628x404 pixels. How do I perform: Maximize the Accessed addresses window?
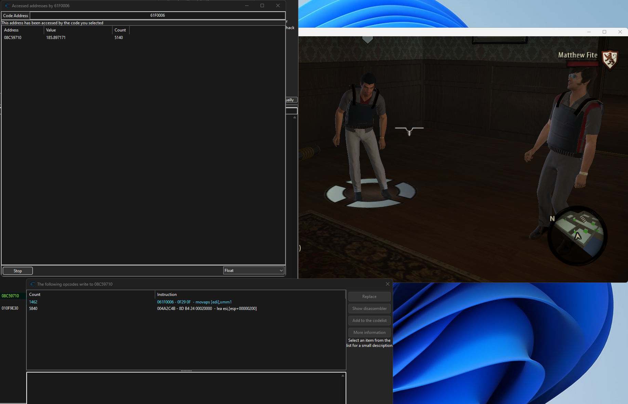(x=262, y=6)
